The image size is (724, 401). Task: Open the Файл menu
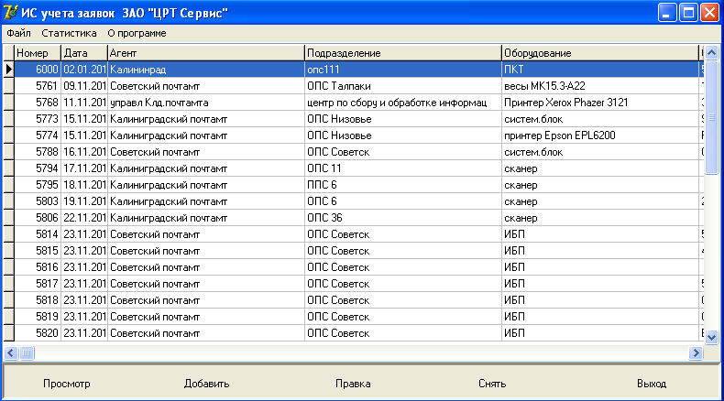click(18, 33)
